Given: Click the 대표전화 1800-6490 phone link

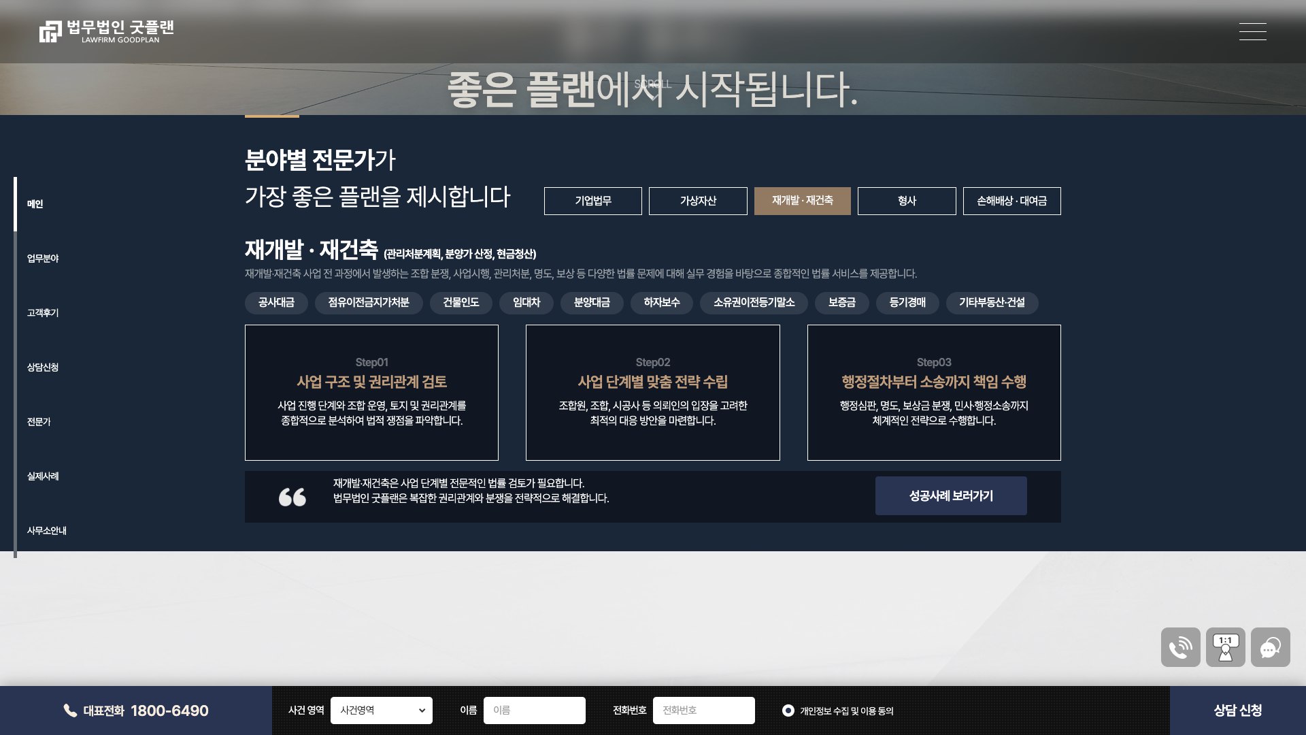Looking at the screenshot, I should coord(136,710).
